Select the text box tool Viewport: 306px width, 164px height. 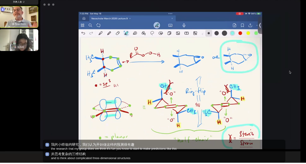click(x=186, y=33)
